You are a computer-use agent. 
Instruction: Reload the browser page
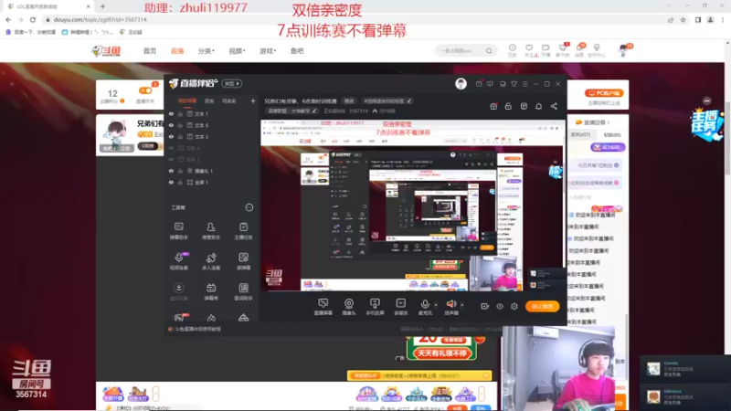33,19
